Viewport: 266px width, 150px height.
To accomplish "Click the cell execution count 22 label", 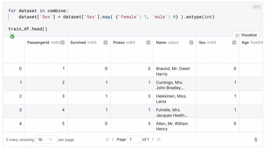I will point(256,7).
